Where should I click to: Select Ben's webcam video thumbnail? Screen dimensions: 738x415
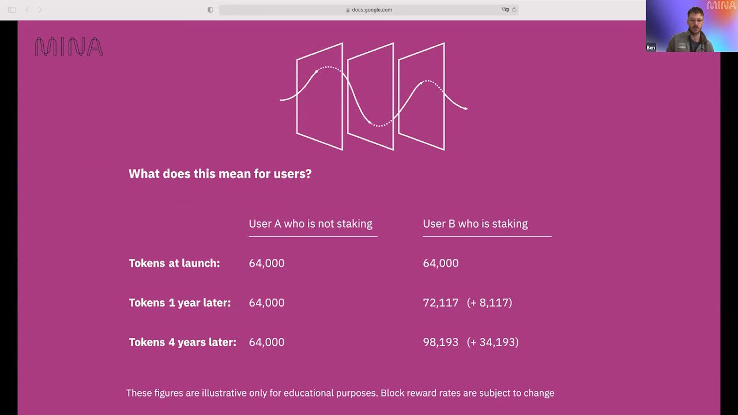pos(691,26)
